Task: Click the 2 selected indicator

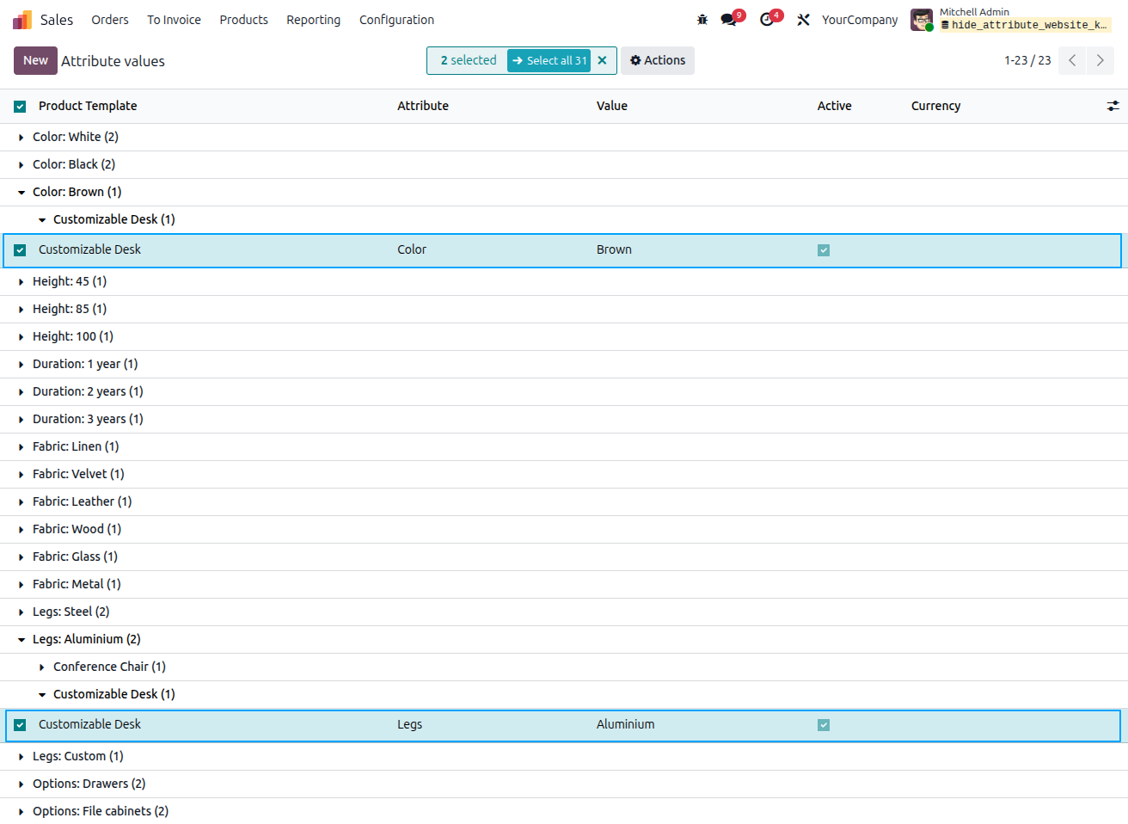Action: (469, 60)
